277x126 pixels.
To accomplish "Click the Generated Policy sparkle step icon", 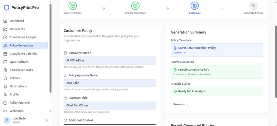I will [x=253, y=6].
